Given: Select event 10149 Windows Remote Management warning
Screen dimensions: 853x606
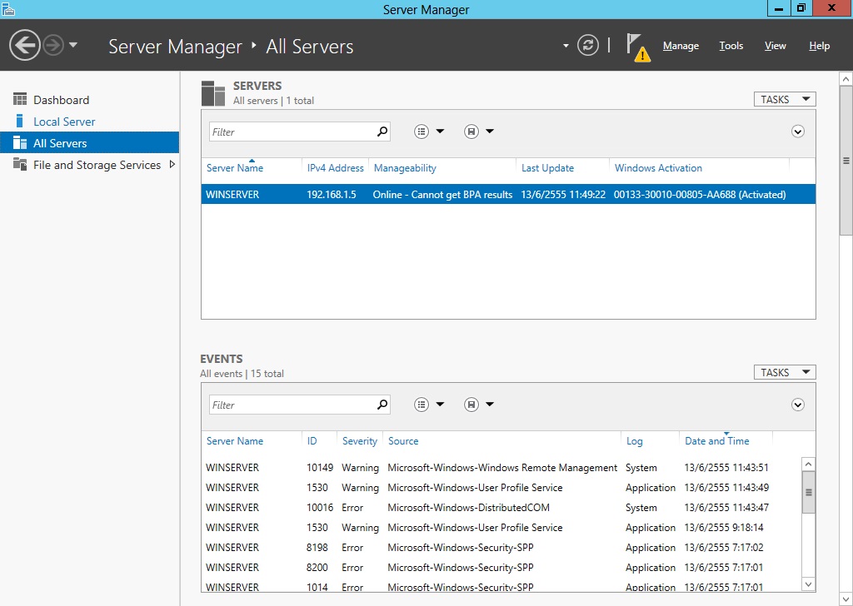Looking at the screenshot, I should 501,468.
